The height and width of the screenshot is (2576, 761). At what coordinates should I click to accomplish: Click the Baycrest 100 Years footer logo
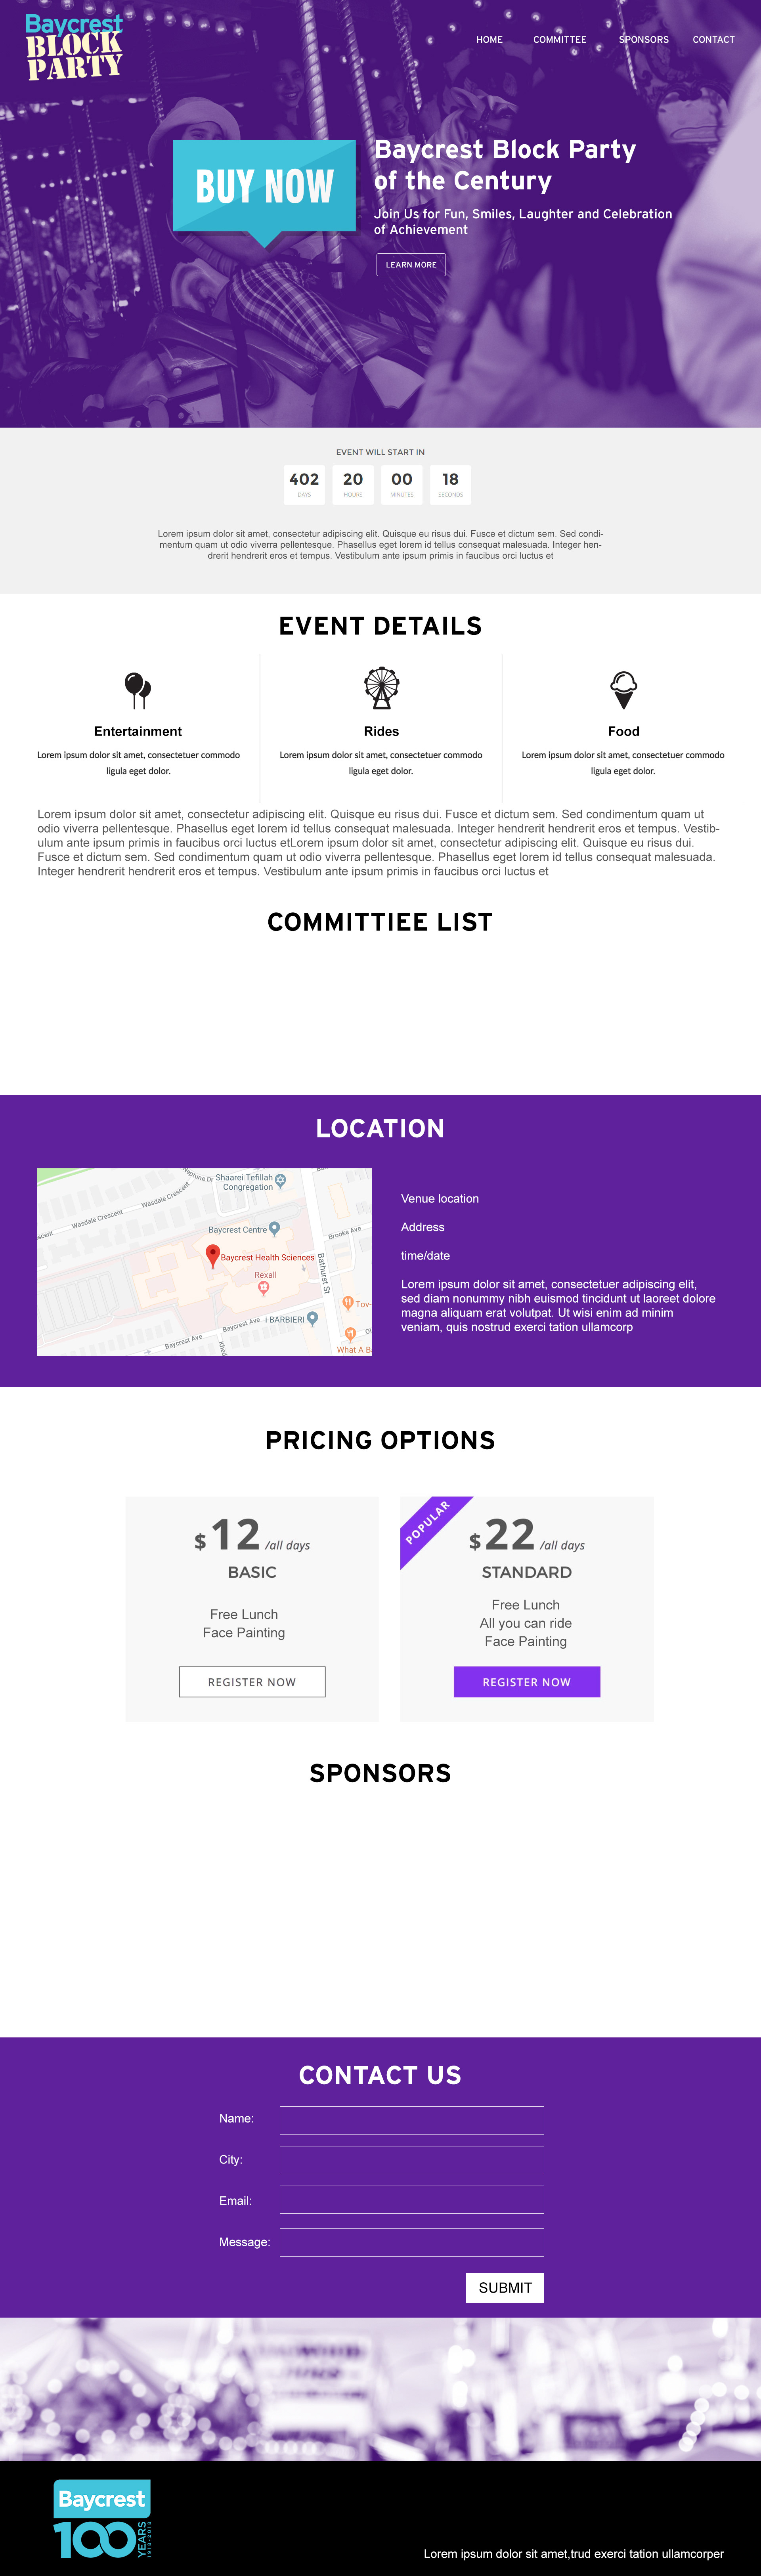[102, 2519]
